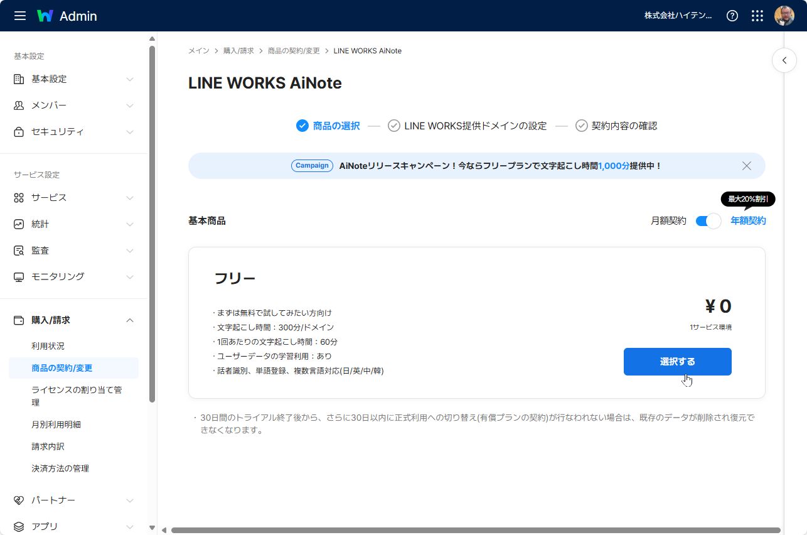
Task: Click the フリー plan title
Action: (235, 279)
